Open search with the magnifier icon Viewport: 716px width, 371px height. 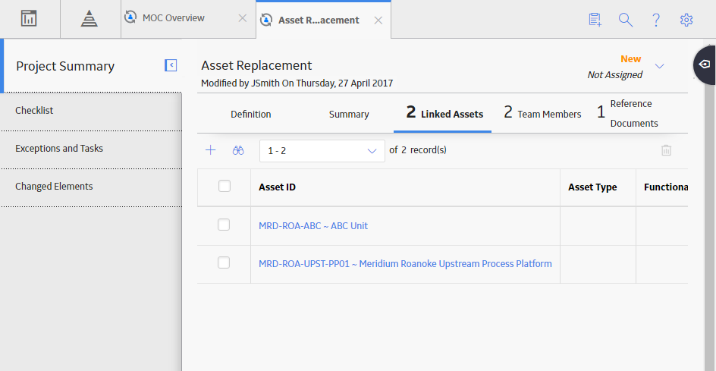(x=626, y=20)
